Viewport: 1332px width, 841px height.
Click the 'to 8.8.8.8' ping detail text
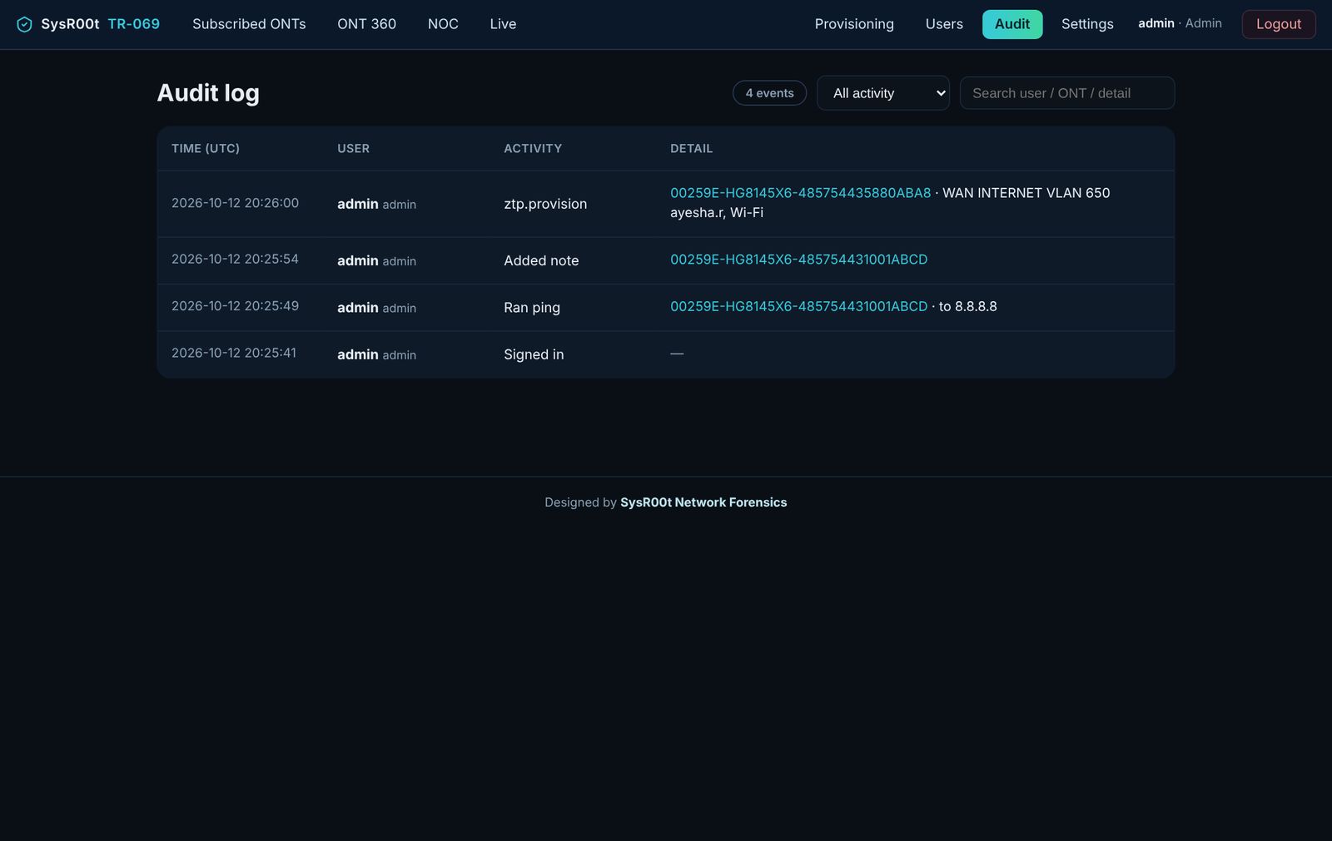[967, 306]
